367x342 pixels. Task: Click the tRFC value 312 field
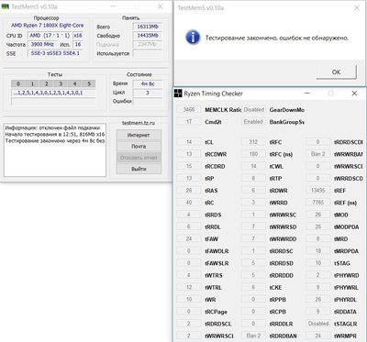253,142
